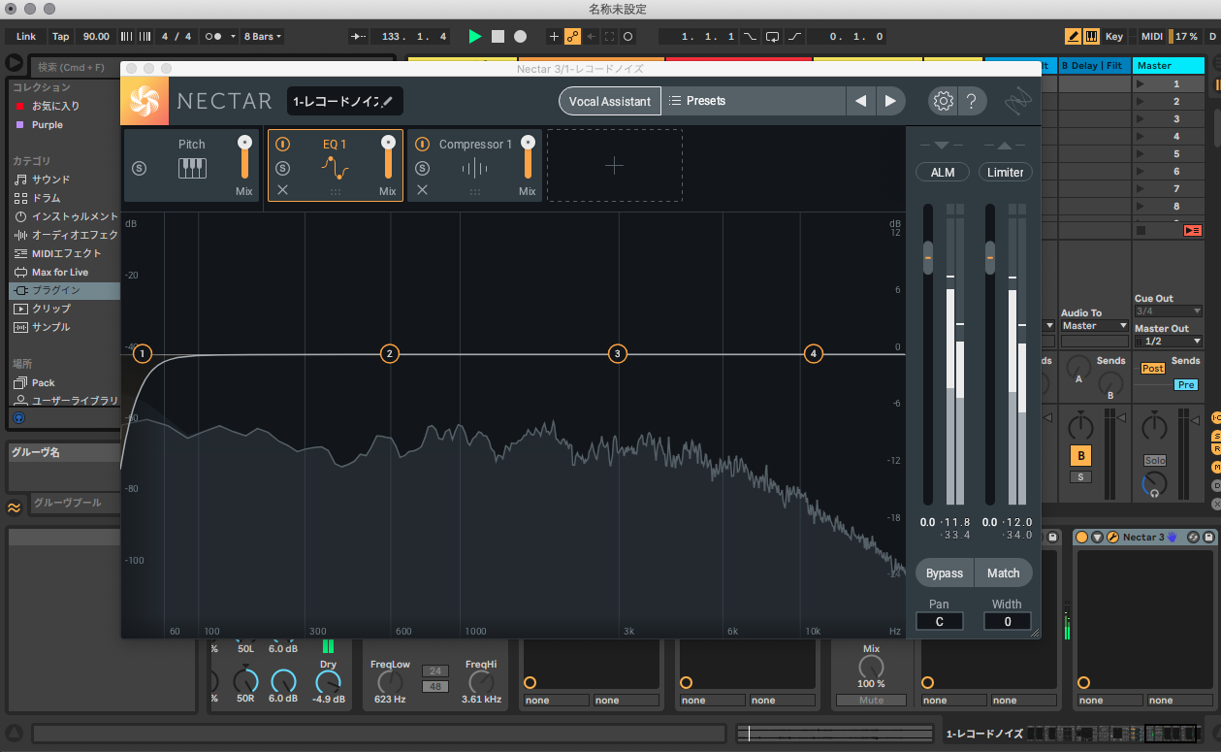Click the Tap tempo button

coord(61,36)
